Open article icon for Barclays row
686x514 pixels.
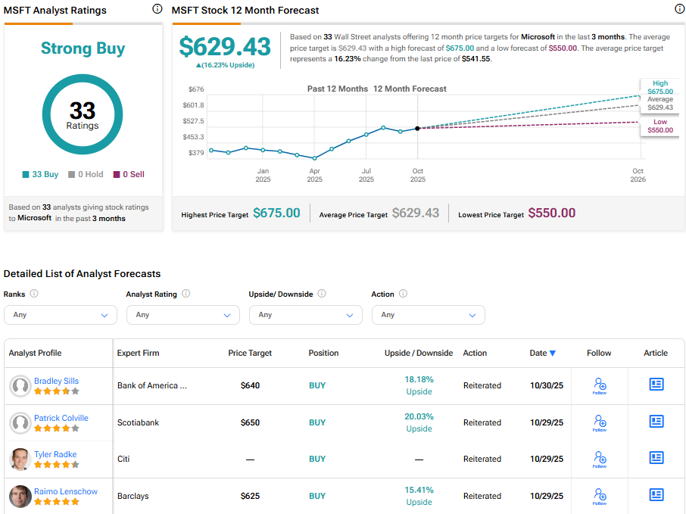(656, 495)
